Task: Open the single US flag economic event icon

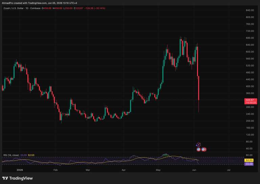Action: click(x=198, y=149)
